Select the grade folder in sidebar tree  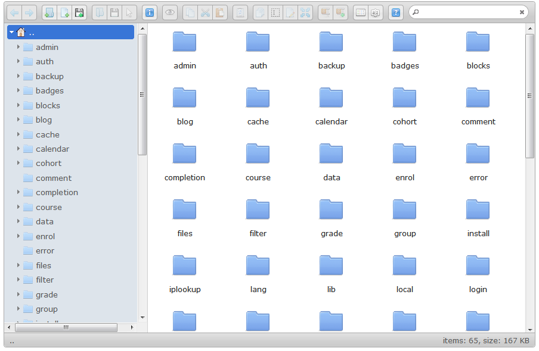point(47,294)
